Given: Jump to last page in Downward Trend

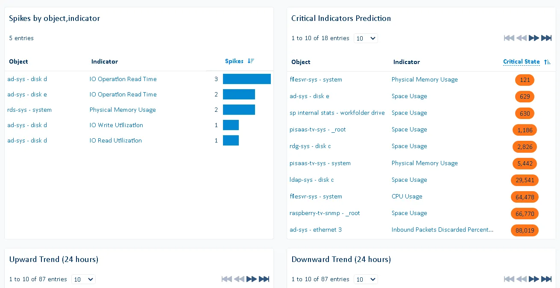Looking at the screenshot, I should tap(546, 279).
